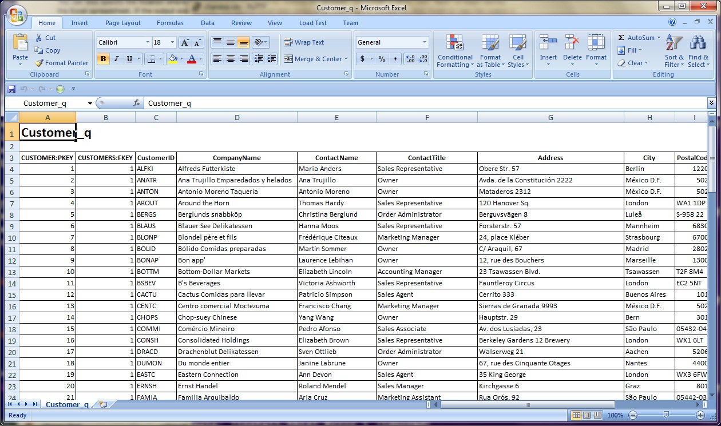
Task: Select the Format Painter tool
Action: point(62,63)
